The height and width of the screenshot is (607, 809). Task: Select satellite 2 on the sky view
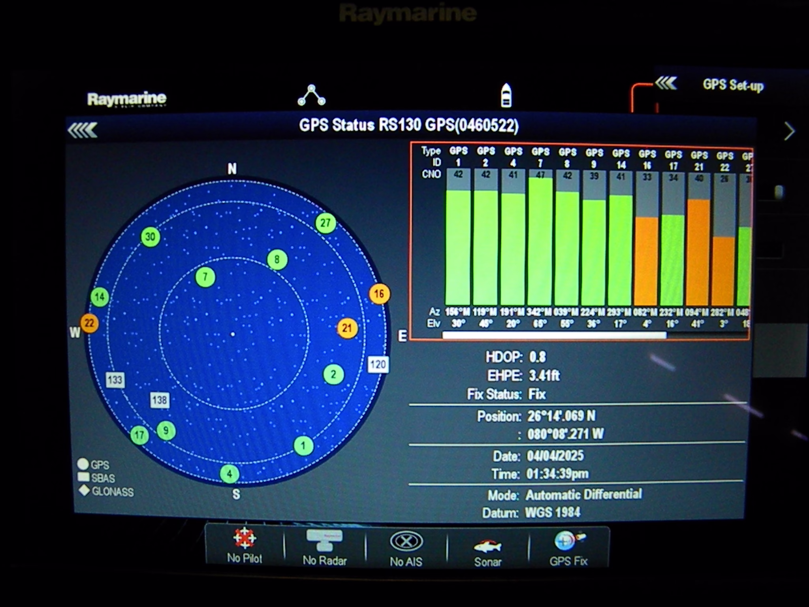coord(334,375)
